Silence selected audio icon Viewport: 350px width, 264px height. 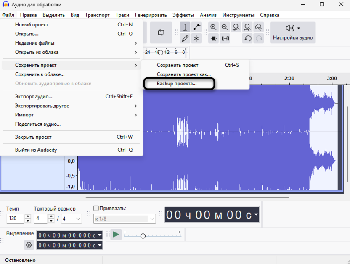225,38
